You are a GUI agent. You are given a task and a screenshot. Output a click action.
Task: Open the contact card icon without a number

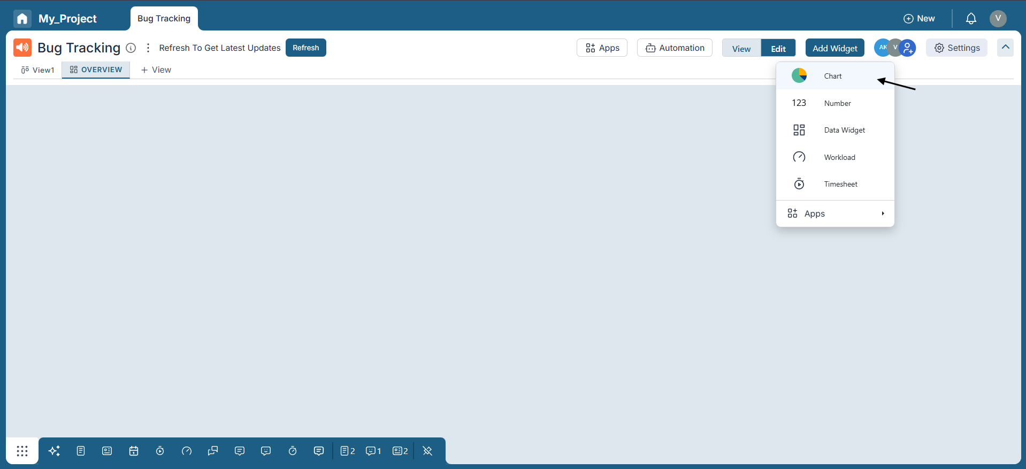pos(107,451)
